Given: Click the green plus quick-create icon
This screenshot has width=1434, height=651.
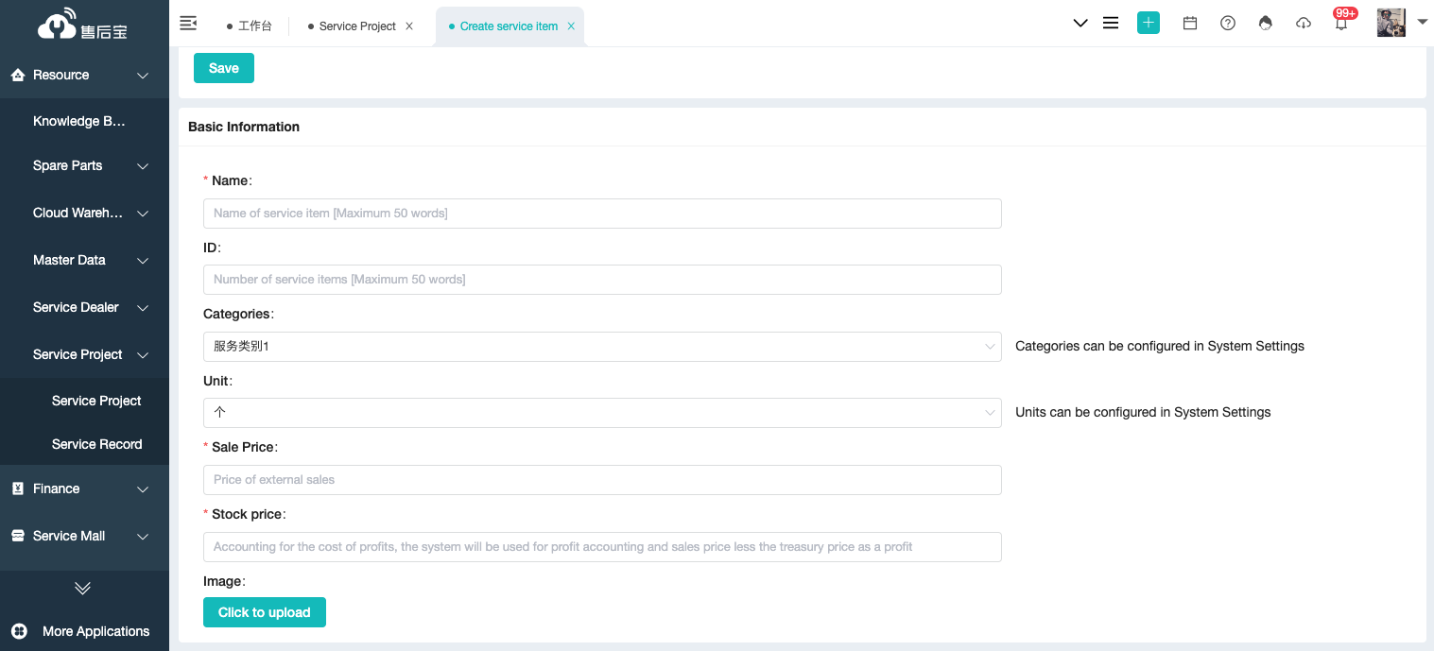Looking at the screenshot, I should point(1149,24).
